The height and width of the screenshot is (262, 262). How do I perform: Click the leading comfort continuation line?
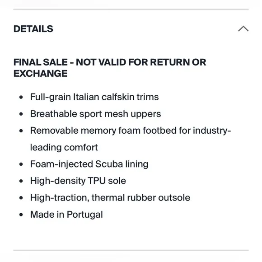(x=64, y=148)
